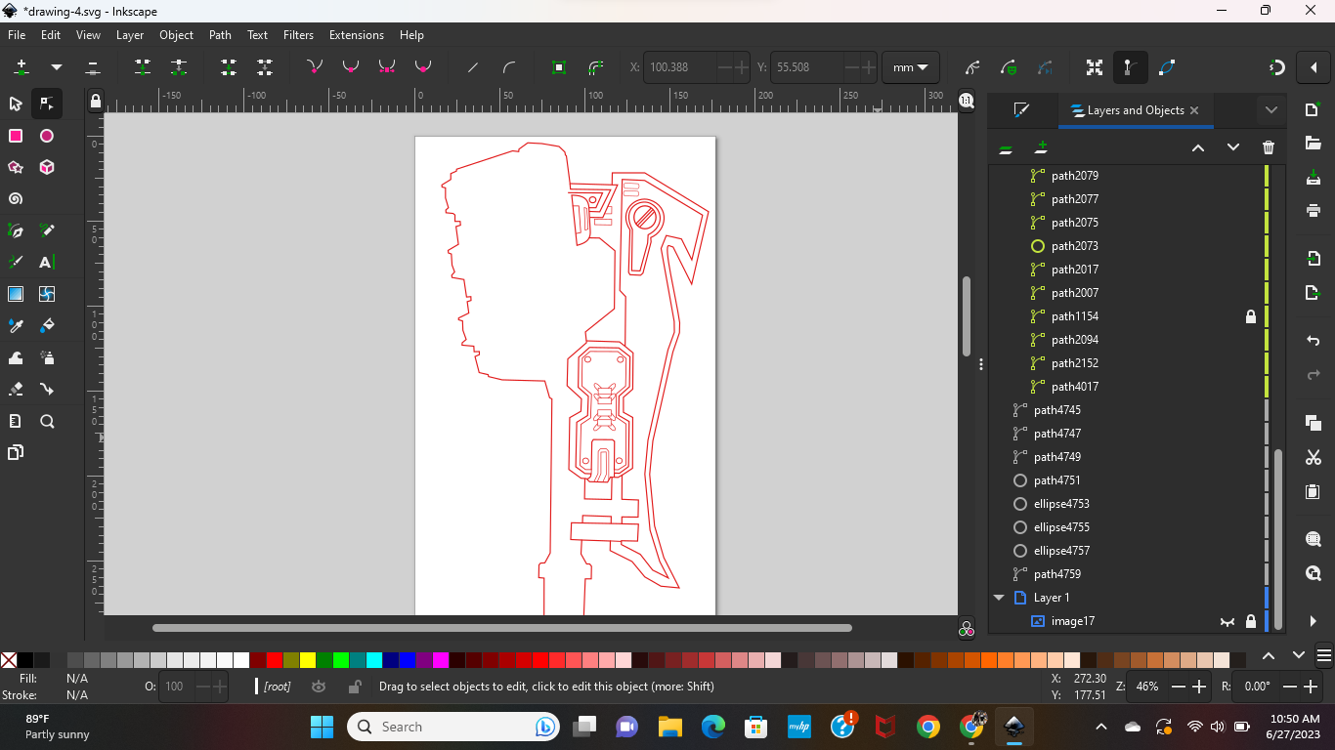
Task: Select ellipse4755 in the objects list
Action: point(1061,527)
